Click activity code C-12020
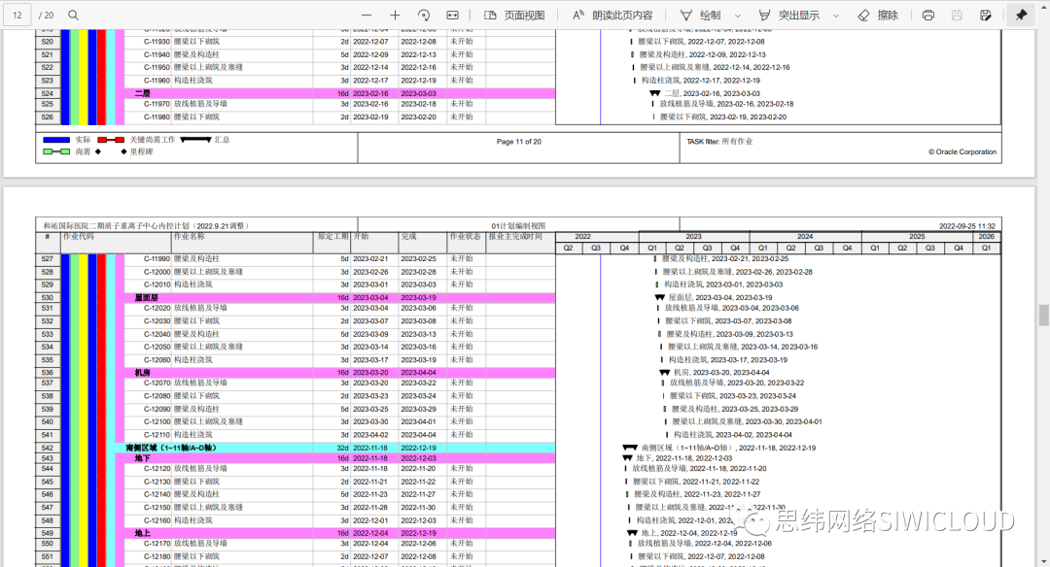 (x=157, y=308)
